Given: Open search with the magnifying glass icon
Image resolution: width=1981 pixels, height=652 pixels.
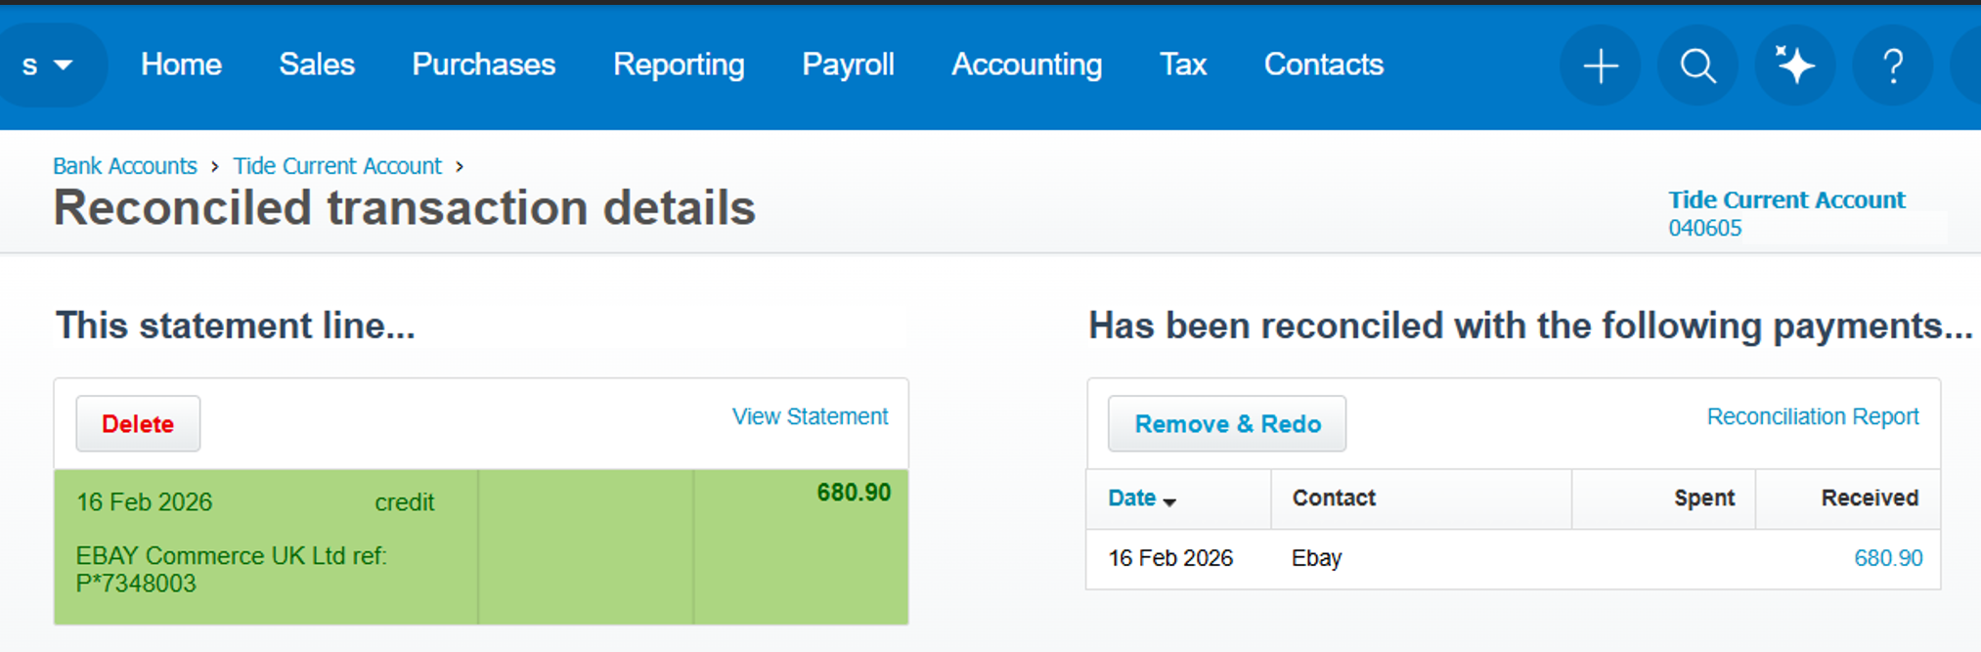Looking at the screenshot, I should [1697, 66].
